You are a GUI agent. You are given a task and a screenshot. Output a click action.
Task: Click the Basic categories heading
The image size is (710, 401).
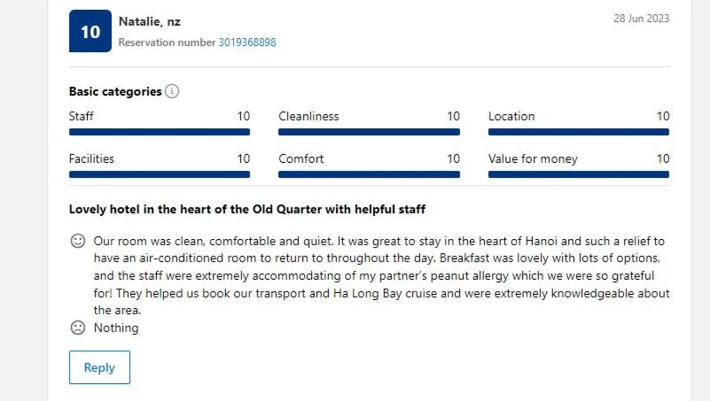(115, 91)
